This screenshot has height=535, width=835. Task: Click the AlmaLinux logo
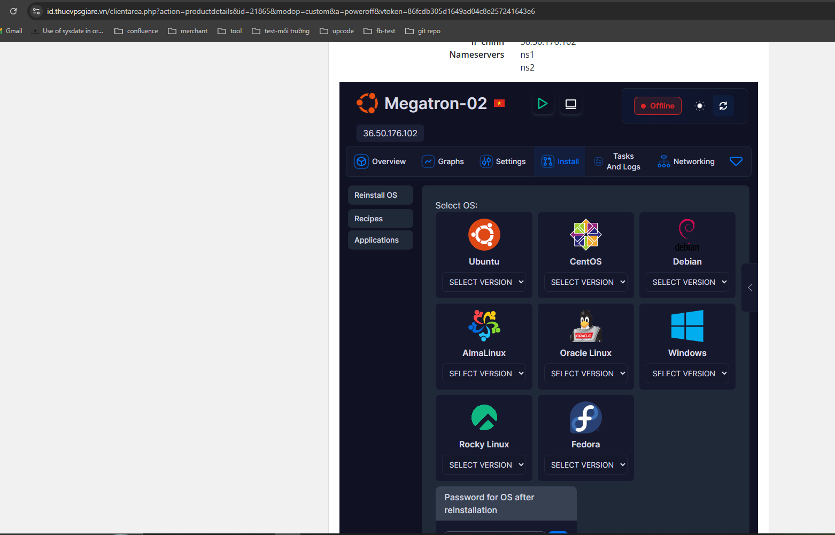click(x=484, y=326)
